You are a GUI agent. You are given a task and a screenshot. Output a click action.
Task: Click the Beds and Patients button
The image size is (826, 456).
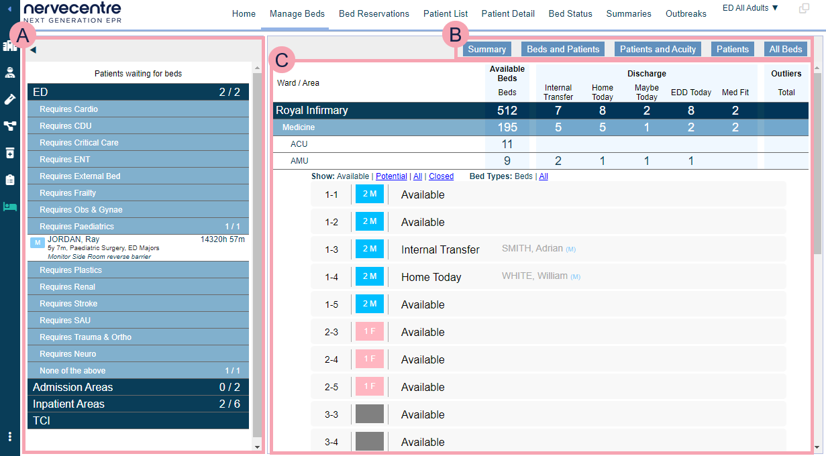(x=563, y=49)
